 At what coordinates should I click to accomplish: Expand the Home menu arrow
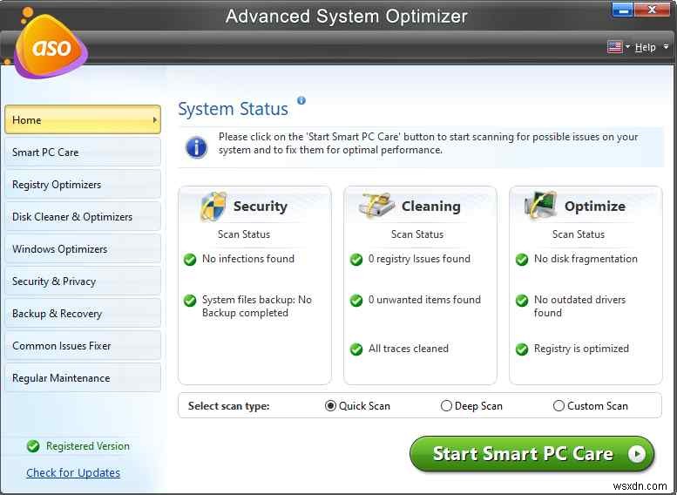coord(154,119)
